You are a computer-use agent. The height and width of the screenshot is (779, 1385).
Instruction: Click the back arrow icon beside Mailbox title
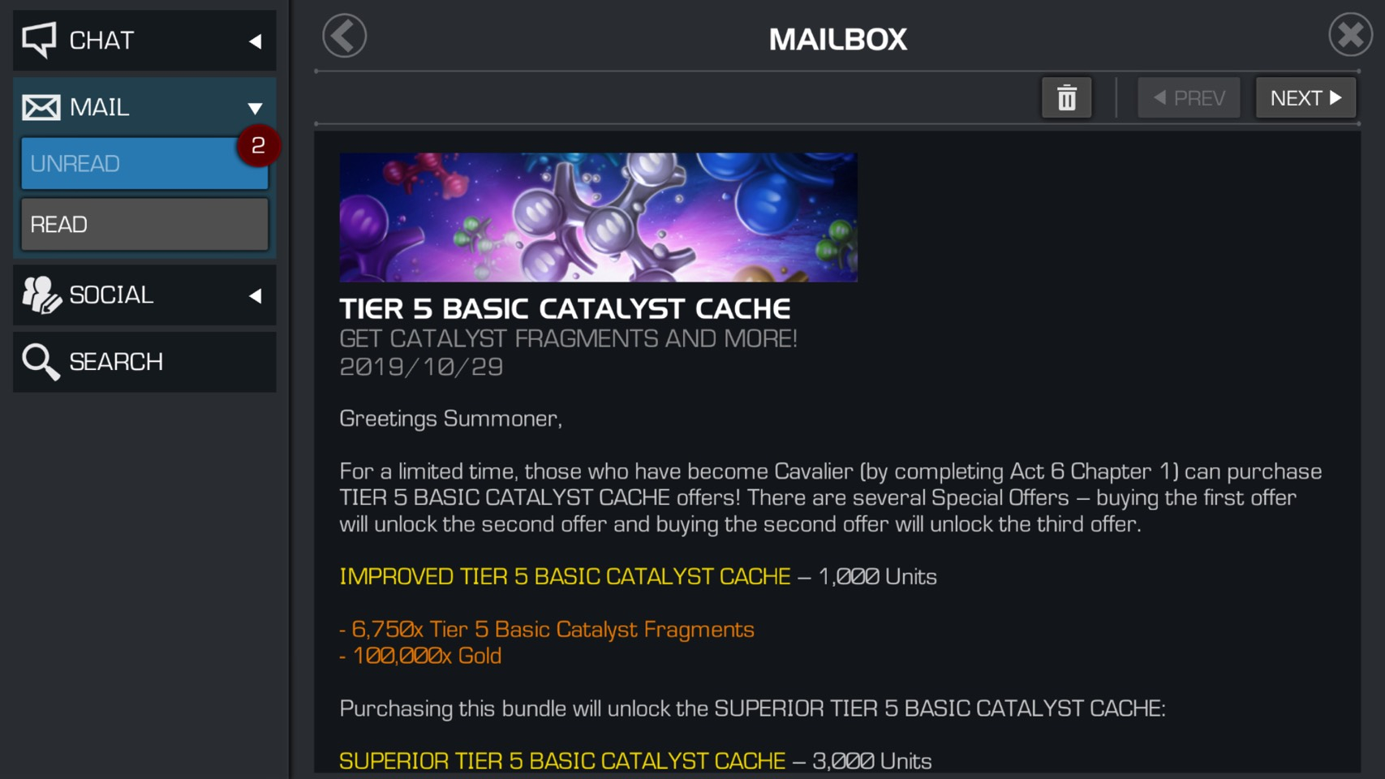point(345,37)
